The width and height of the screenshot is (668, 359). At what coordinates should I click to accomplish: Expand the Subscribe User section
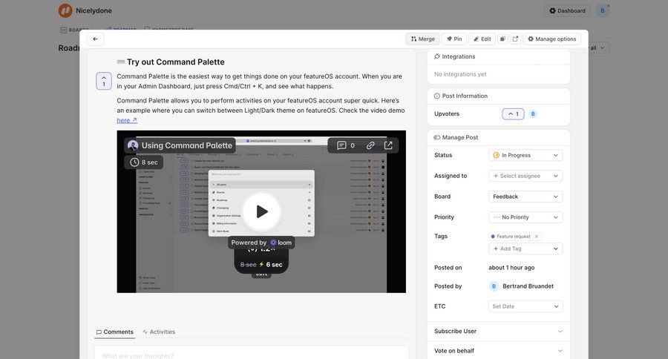pyautogui.click(x=498, y=331)
